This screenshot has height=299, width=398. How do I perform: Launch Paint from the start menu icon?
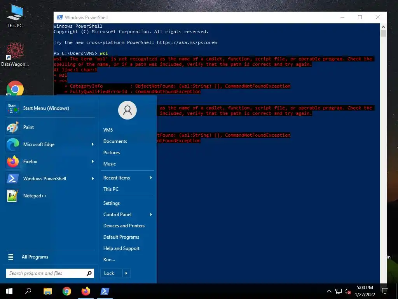[x=13, y=127]
